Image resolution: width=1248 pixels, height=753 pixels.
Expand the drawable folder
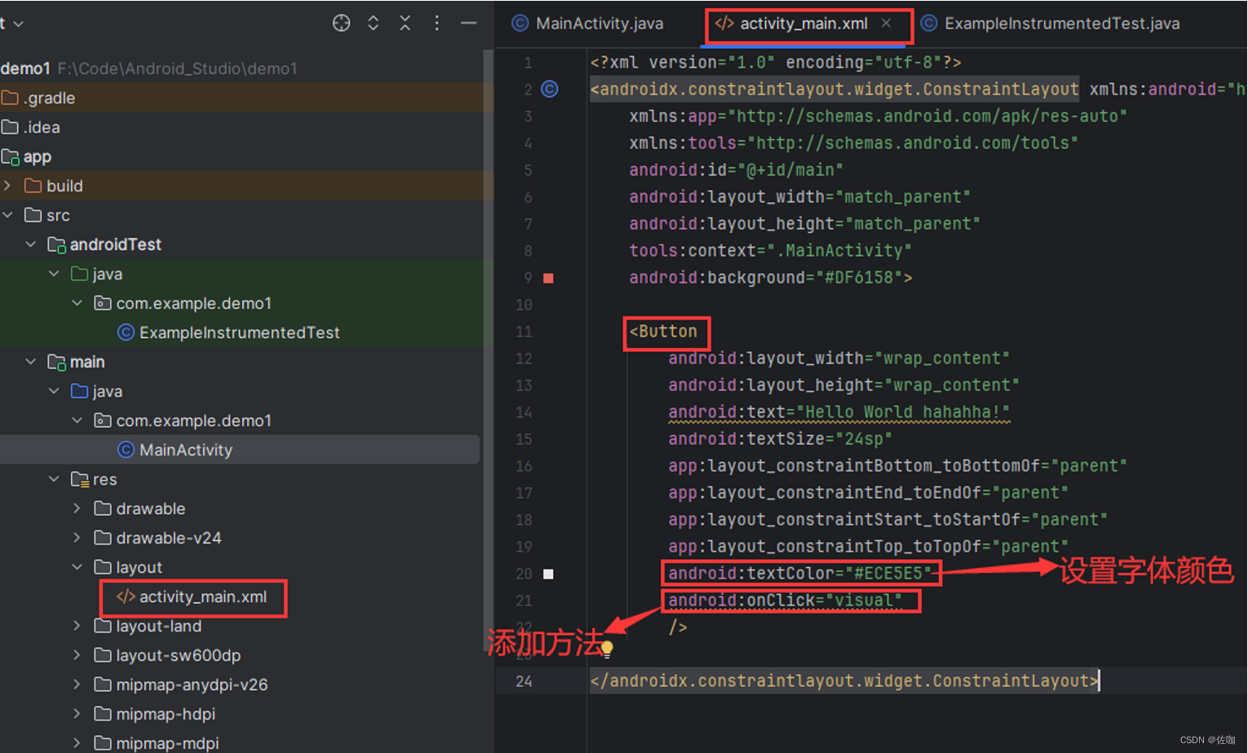pyautogui.click(x=77, y=509)
